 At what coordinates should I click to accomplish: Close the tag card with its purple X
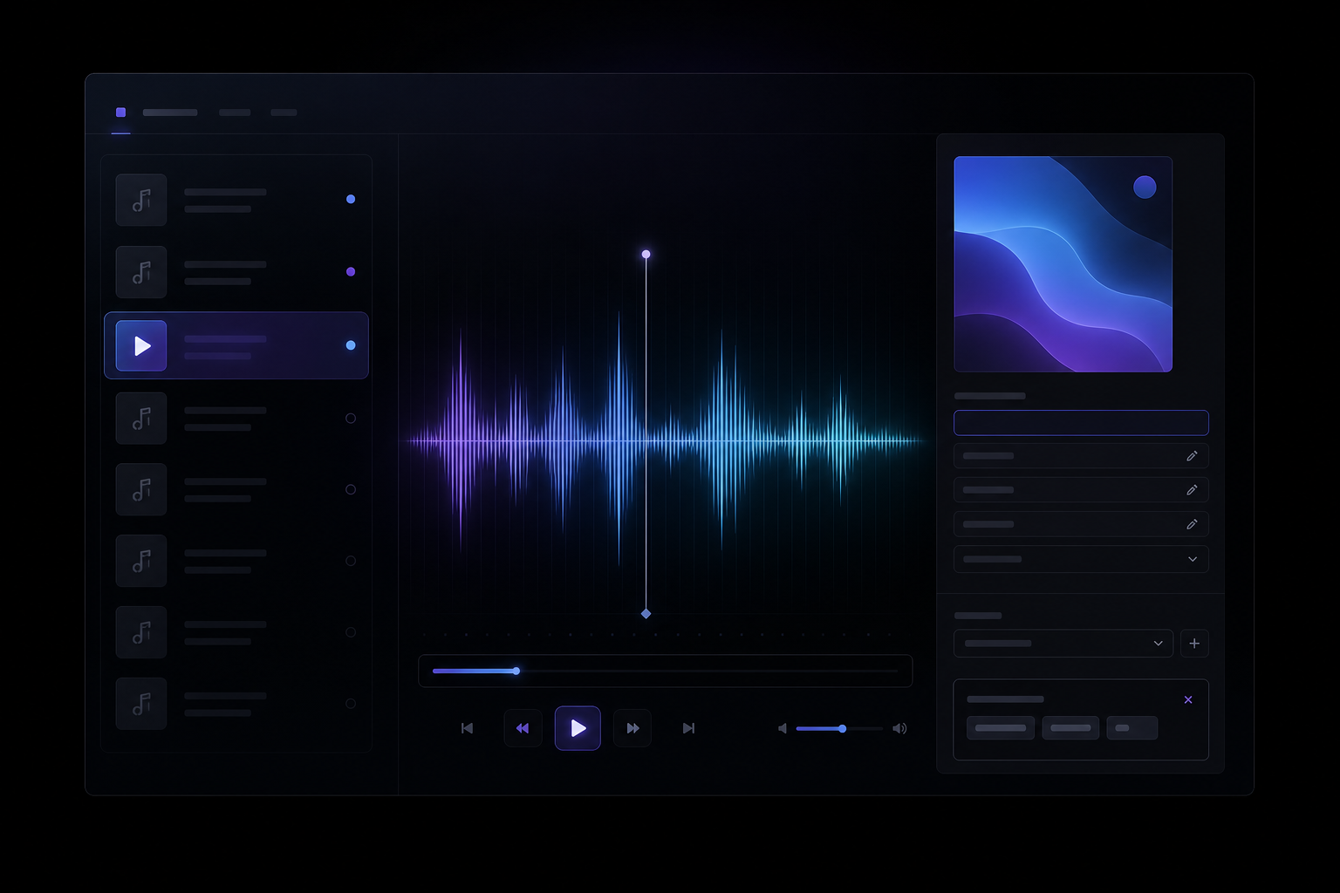[1188, 699]
